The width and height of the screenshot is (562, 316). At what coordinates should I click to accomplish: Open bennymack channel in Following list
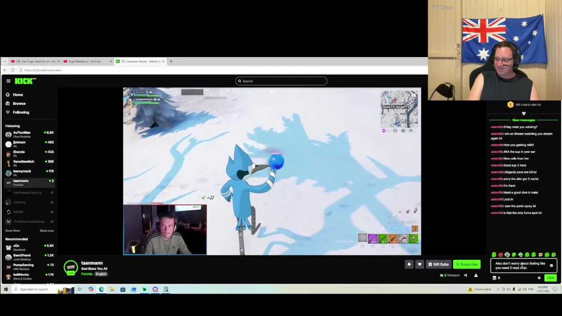click(29, 173)
